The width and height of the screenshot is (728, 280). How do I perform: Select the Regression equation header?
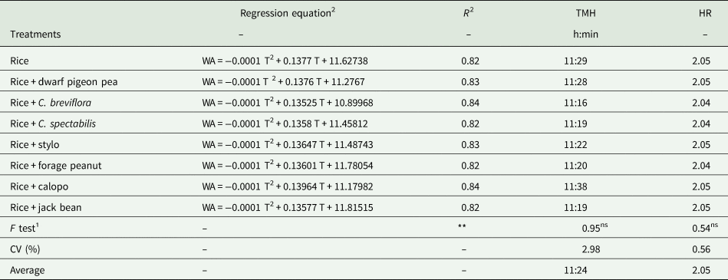click(x=288, y=13)
